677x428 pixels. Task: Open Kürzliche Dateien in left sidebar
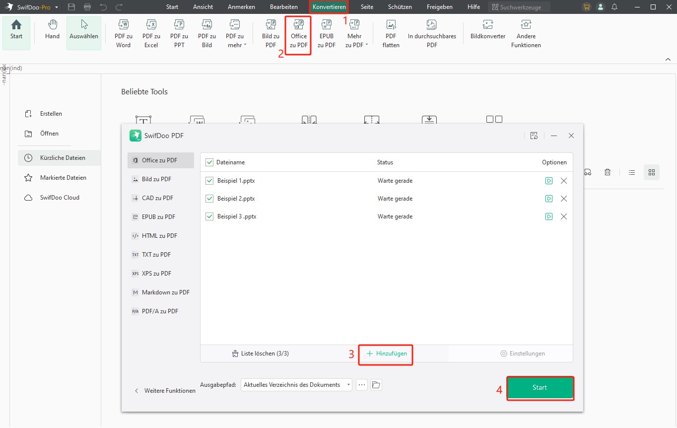[x=59, y=158]
